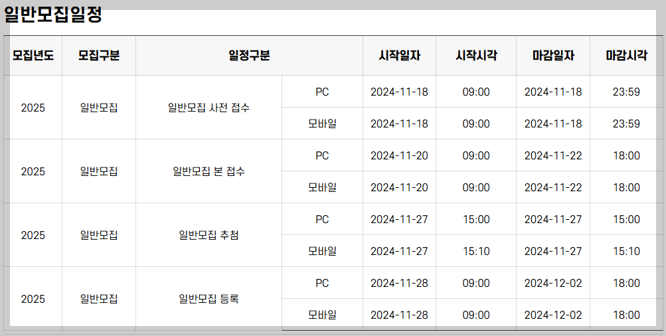Select the 일반모집 추첨 schedule cell
Screen dimensions: 666x336
point(208,235)
